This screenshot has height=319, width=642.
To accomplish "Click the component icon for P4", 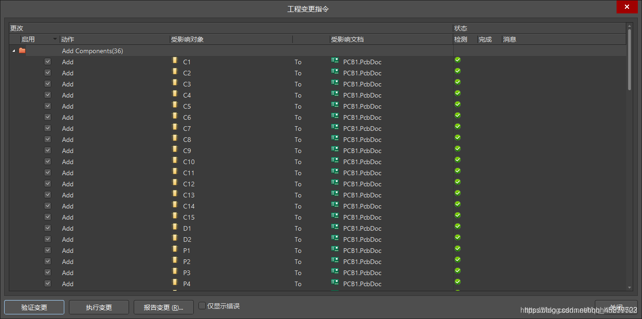I will point(175,282).
